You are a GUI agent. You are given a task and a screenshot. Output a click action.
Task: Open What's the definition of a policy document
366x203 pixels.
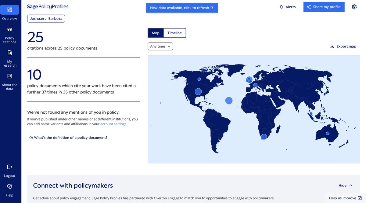pyautogui.click(x=68, y=138)
